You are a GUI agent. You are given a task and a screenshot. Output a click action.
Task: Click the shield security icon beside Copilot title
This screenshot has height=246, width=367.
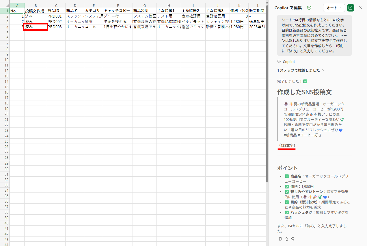[309, 8]
